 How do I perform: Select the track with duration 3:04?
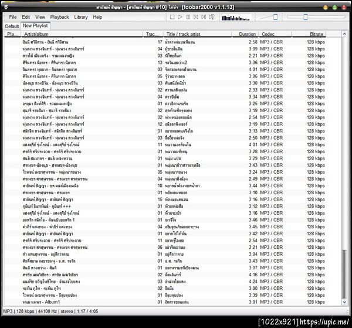pyautogui.click(x=173, y=254)
